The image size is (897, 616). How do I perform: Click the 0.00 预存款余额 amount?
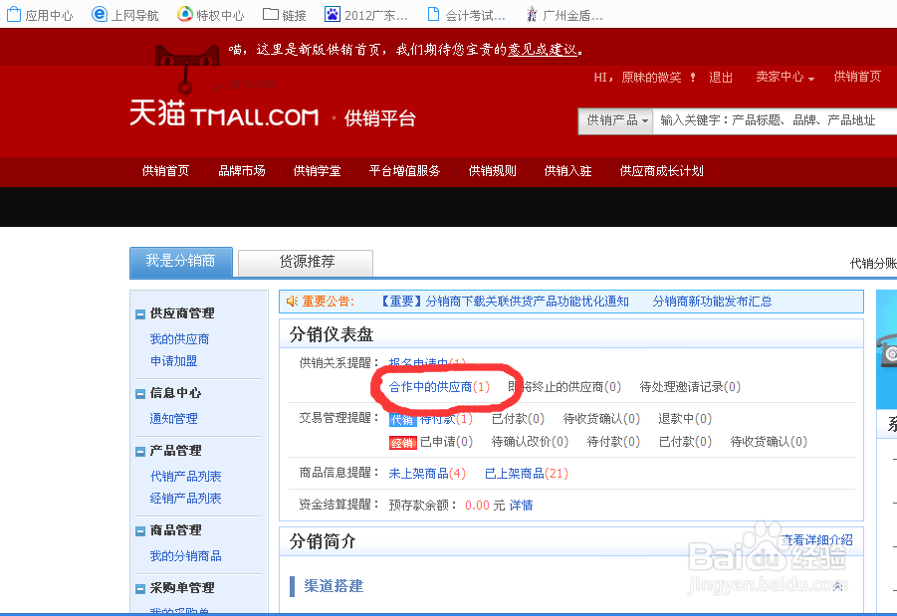point(477,506)
